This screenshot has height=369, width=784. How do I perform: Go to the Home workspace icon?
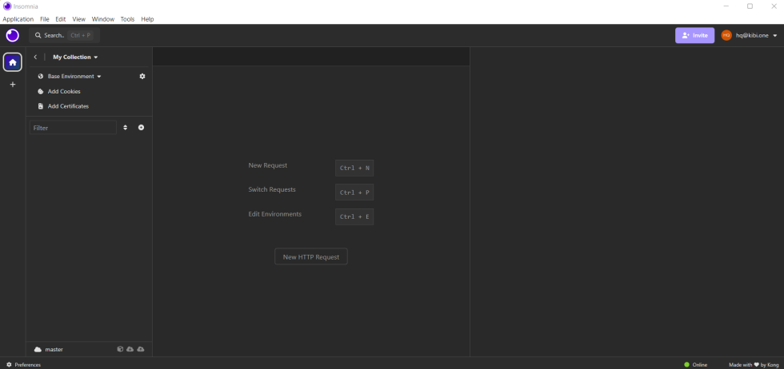pyautogui.click(x=12, y=62)
